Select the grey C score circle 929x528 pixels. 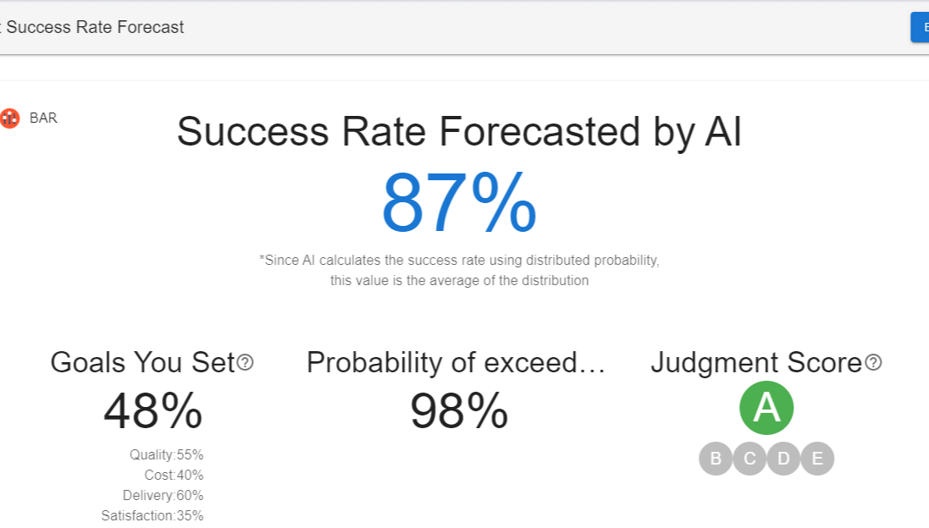pos(749,459)
